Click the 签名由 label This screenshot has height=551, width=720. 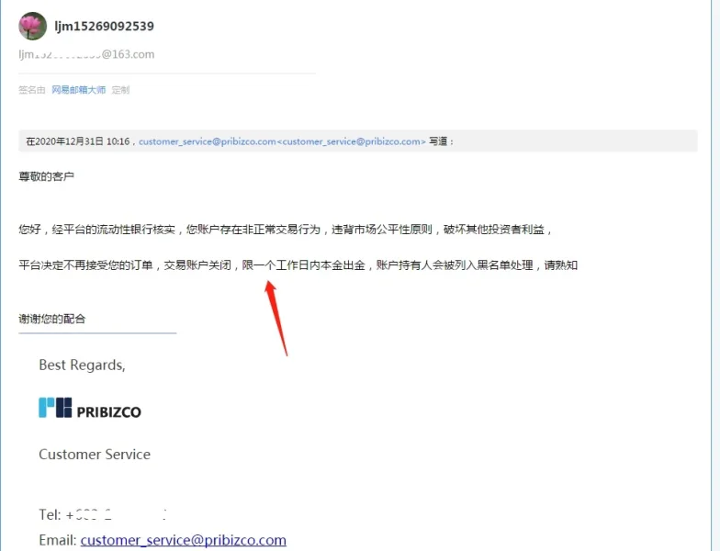(31, 90)
